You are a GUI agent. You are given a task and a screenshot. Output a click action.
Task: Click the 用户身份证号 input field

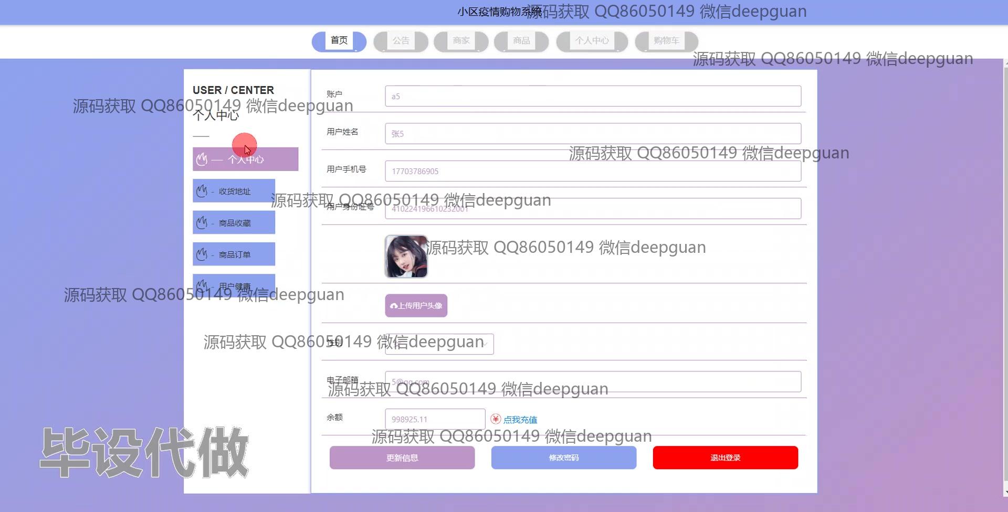[593, 208]
